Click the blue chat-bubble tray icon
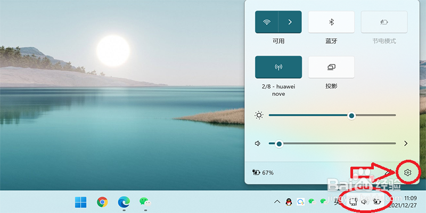 point(300,202)
